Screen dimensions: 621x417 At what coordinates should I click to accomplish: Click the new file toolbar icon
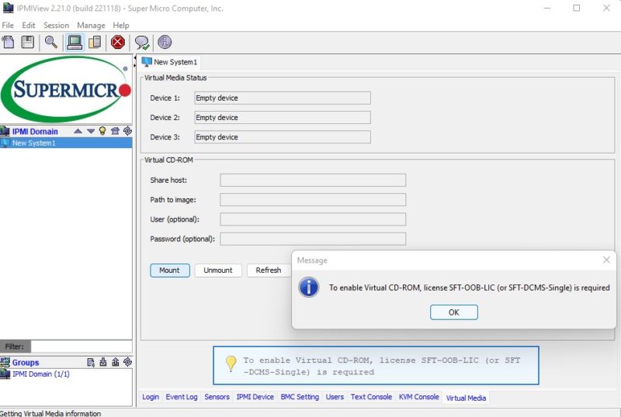pyautogui.click(x=9, y=43)
